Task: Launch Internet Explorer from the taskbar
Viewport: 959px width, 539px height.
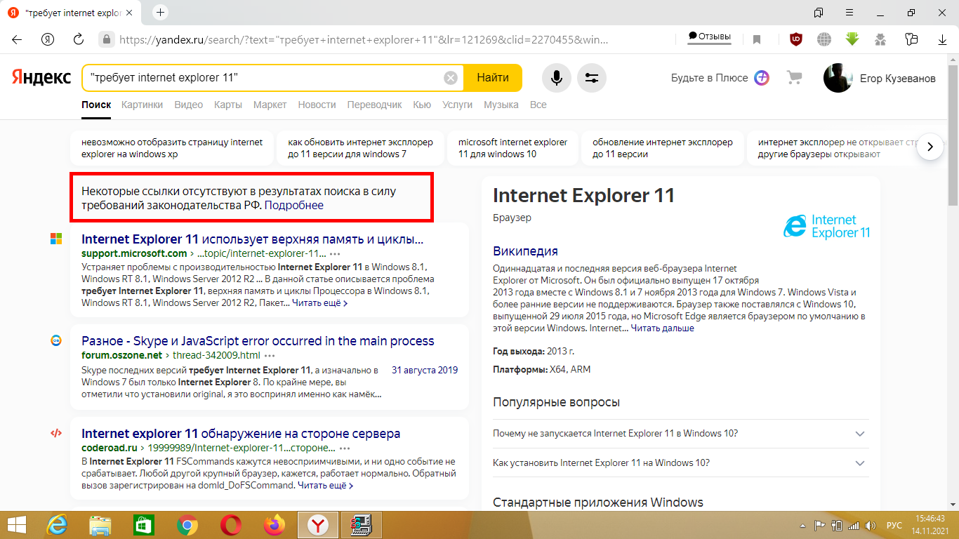Action: [57, 525]
